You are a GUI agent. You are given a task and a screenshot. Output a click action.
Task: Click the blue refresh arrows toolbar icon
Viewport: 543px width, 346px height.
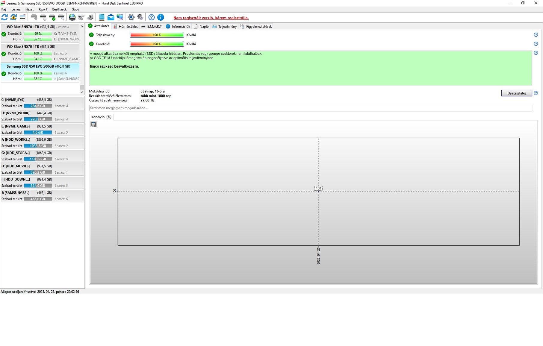click(4, 17)
